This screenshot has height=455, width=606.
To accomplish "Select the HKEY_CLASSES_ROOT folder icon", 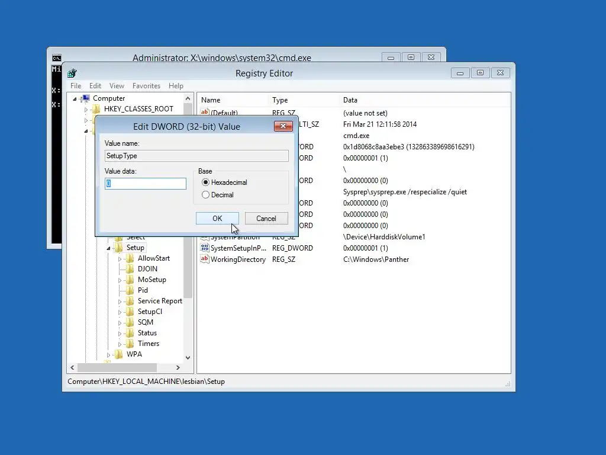I will pyautogui.click(x=96, y=109).
